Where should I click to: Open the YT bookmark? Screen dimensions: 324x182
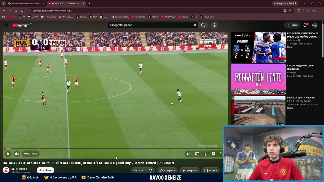13,17
